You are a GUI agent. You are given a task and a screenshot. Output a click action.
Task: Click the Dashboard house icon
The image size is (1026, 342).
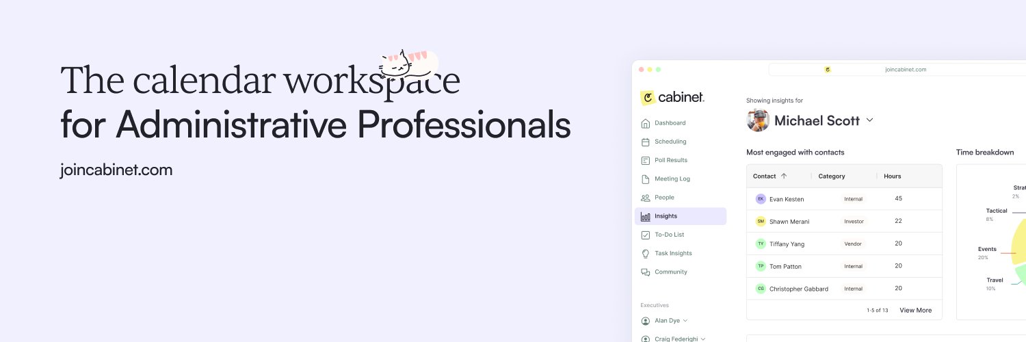(x=645, y=123)
